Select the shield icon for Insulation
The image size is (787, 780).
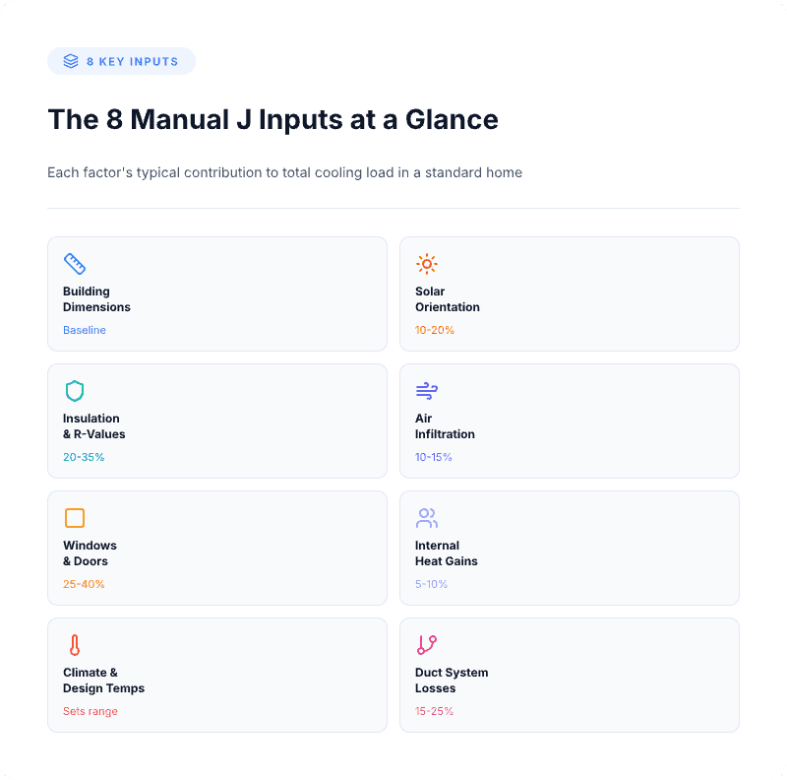tap(75, 391)
